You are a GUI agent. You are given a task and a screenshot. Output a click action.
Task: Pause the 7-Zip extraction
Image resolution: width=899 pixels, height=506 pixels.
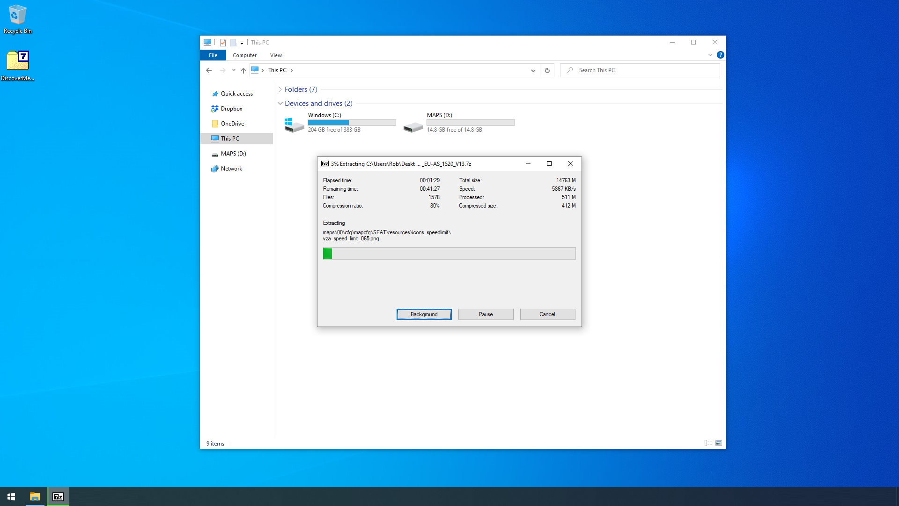click(x=486, y=314)
